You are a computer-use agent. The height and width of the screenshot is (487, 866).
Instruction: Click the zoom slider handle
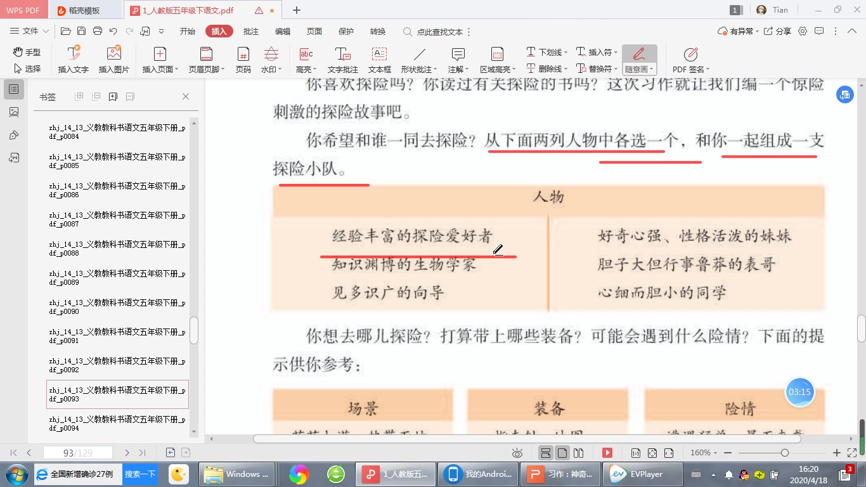(x=785, y=453)
